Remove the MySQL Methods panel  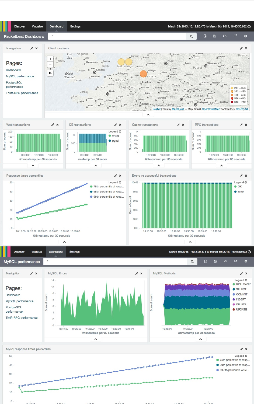point(246,274)
